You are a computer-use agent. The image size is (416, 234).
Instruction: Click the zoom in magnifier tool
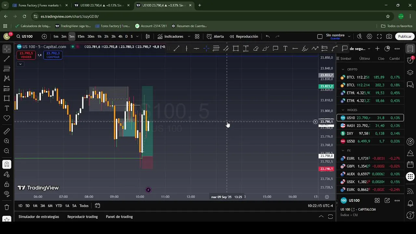(x=7, y=141)
